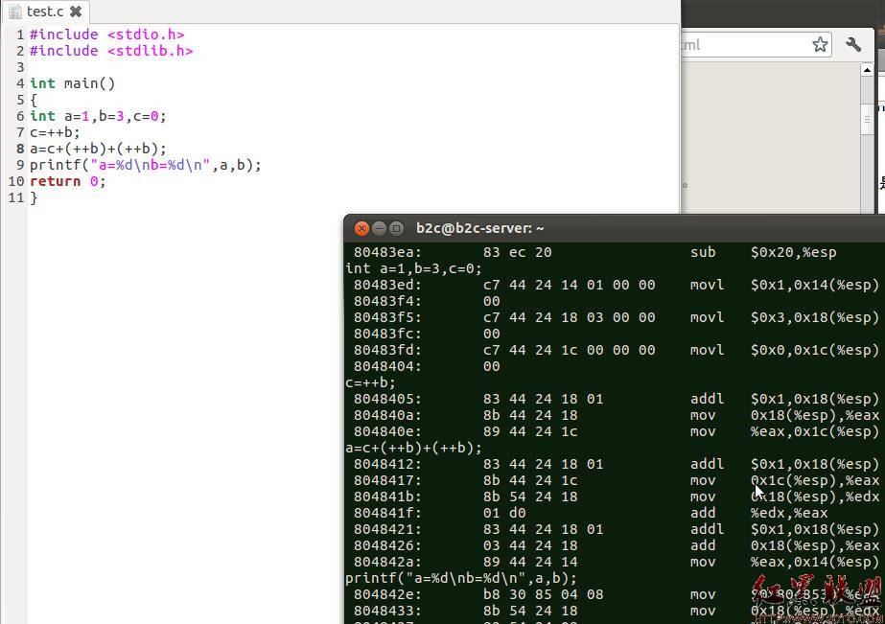This screenshot has height=624, width=885.
Task: Click the return 0 statement line
Action: [x=67, y=182]
